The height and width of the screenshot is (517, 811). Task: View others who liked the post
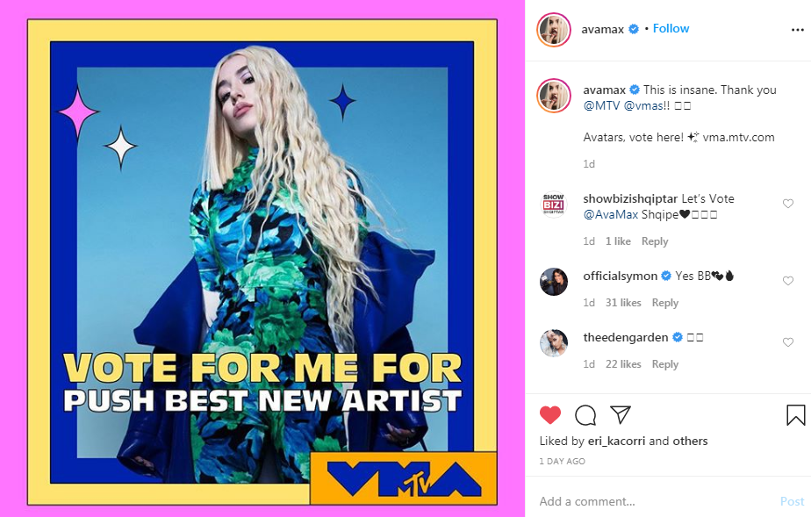[x=690, y=441]
